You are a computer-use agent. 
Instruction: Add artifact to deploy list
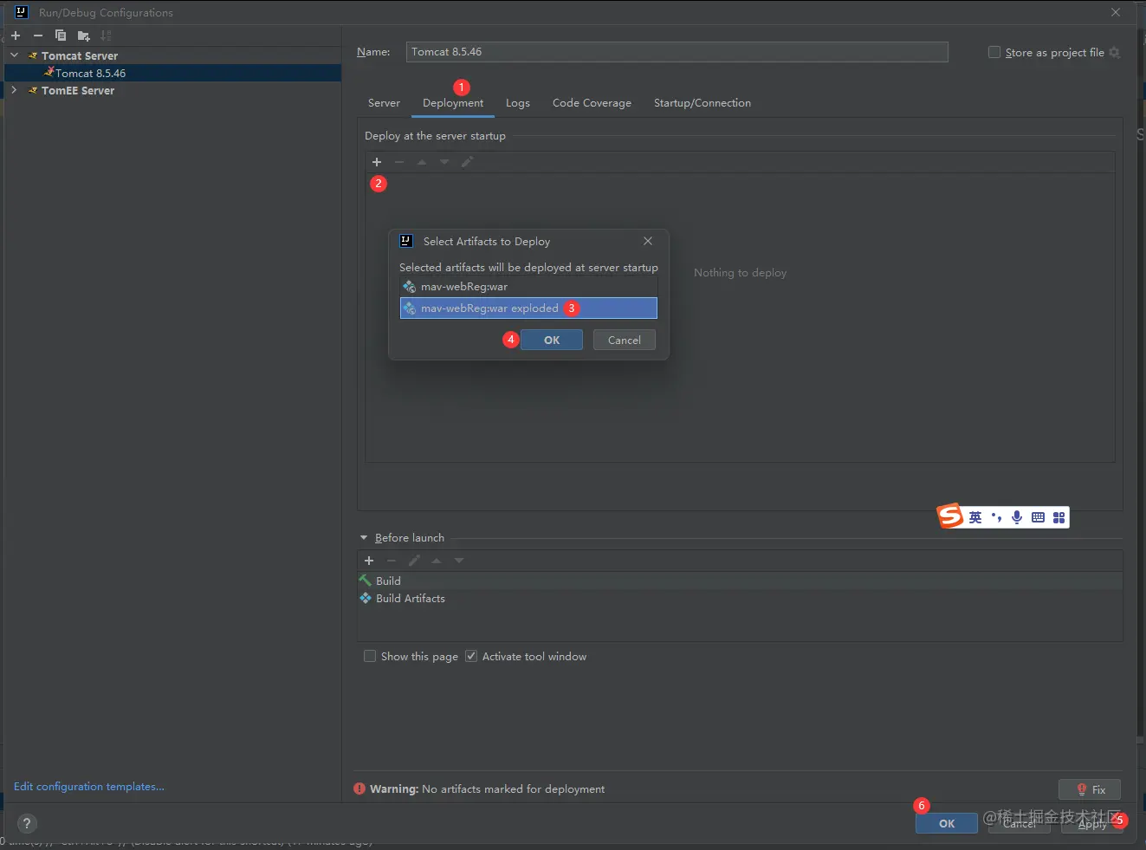click(377, 162)
